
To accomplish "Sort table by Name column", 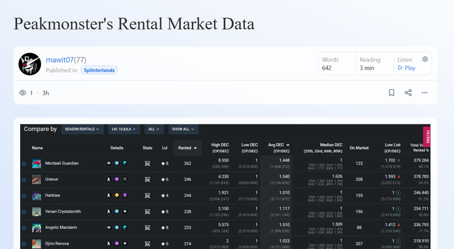I will [37, 148].
